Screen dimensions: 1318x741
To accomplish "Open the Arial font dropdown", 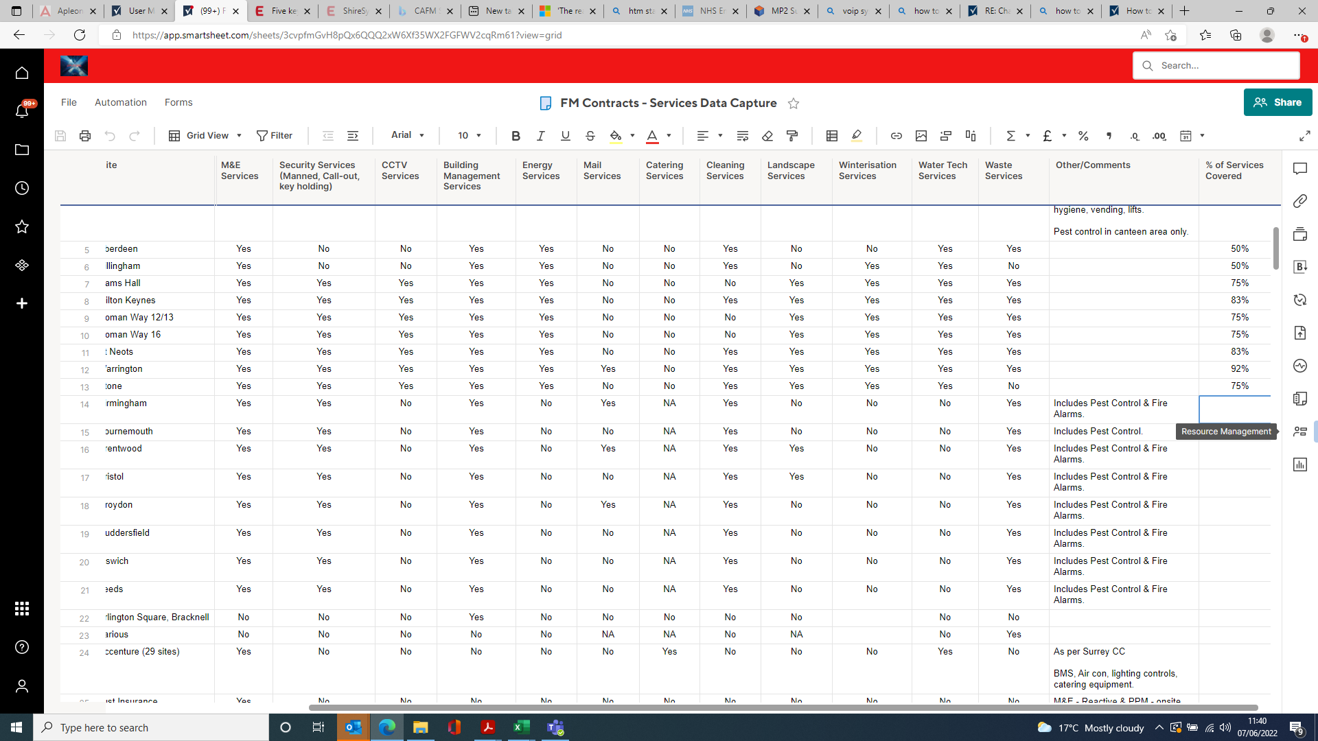I will tap(408, 135).
